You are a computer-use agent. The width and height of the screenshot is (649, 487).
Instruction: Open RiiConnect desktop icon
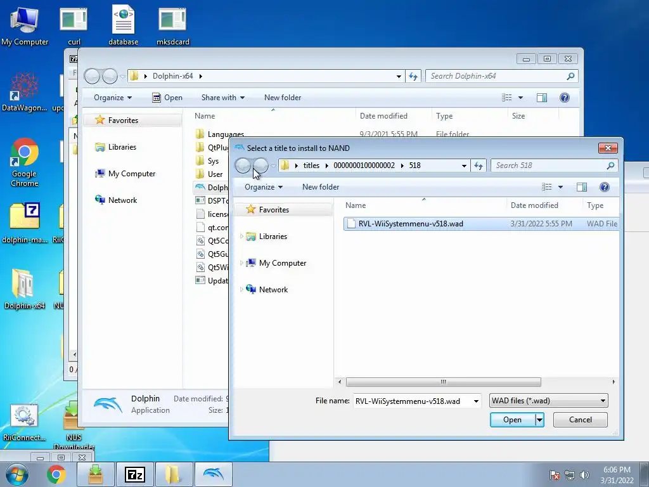point(25,422)
